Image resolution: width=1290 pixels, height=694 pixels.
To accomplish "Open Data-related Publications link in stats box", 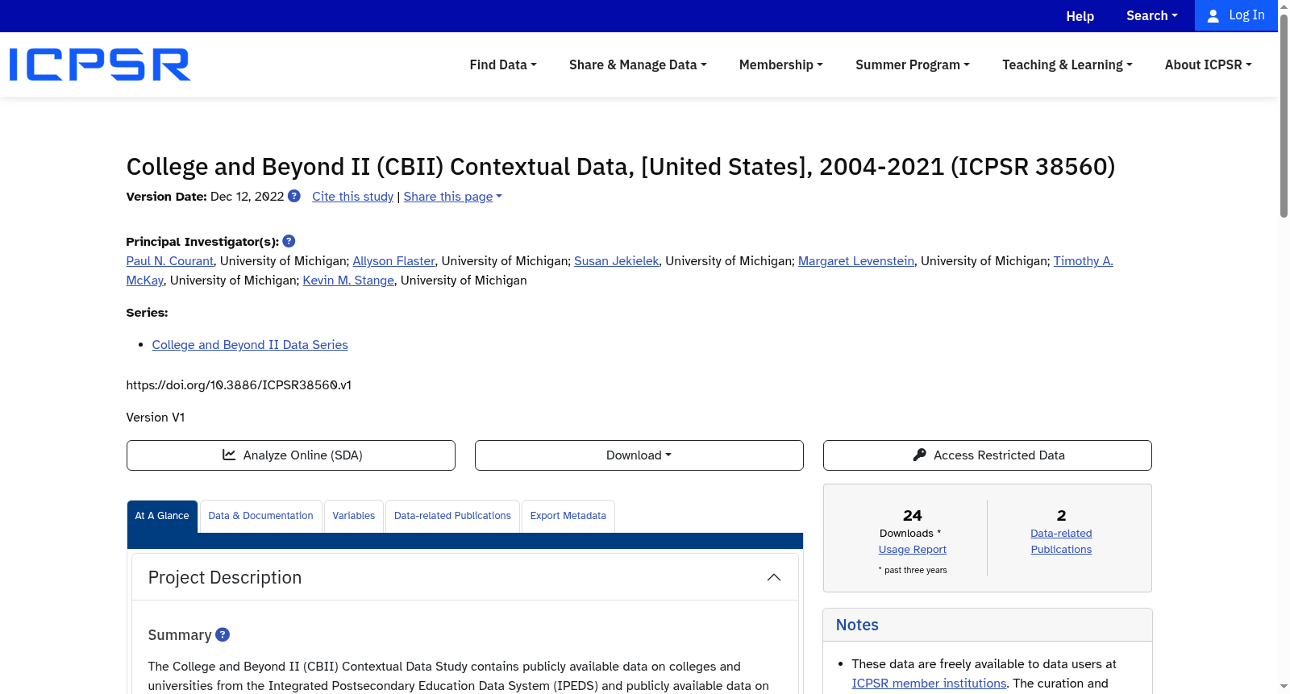I will tap(1061, 542).
